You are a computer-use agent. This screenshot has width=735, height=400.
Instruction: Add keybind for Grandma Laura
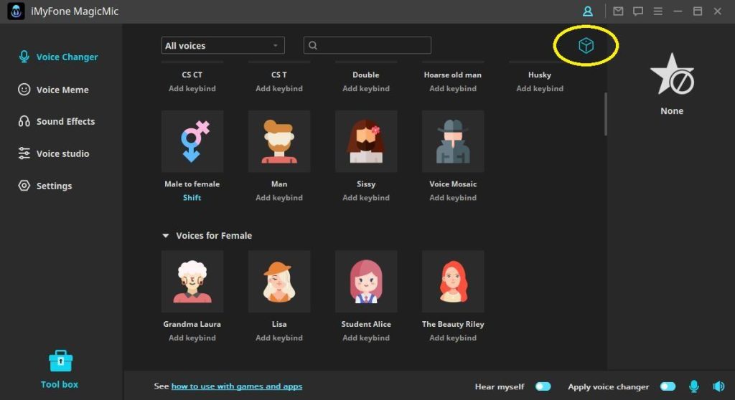pos(192,338)
